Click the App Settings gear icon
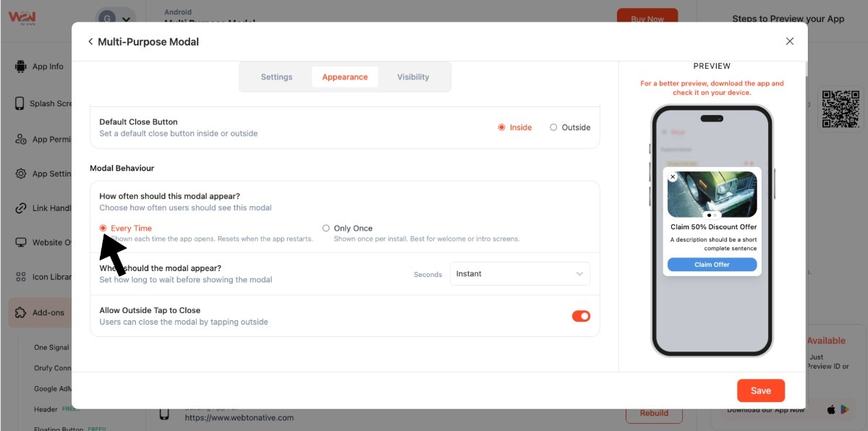The image size is (868, 431). (20, 174)
